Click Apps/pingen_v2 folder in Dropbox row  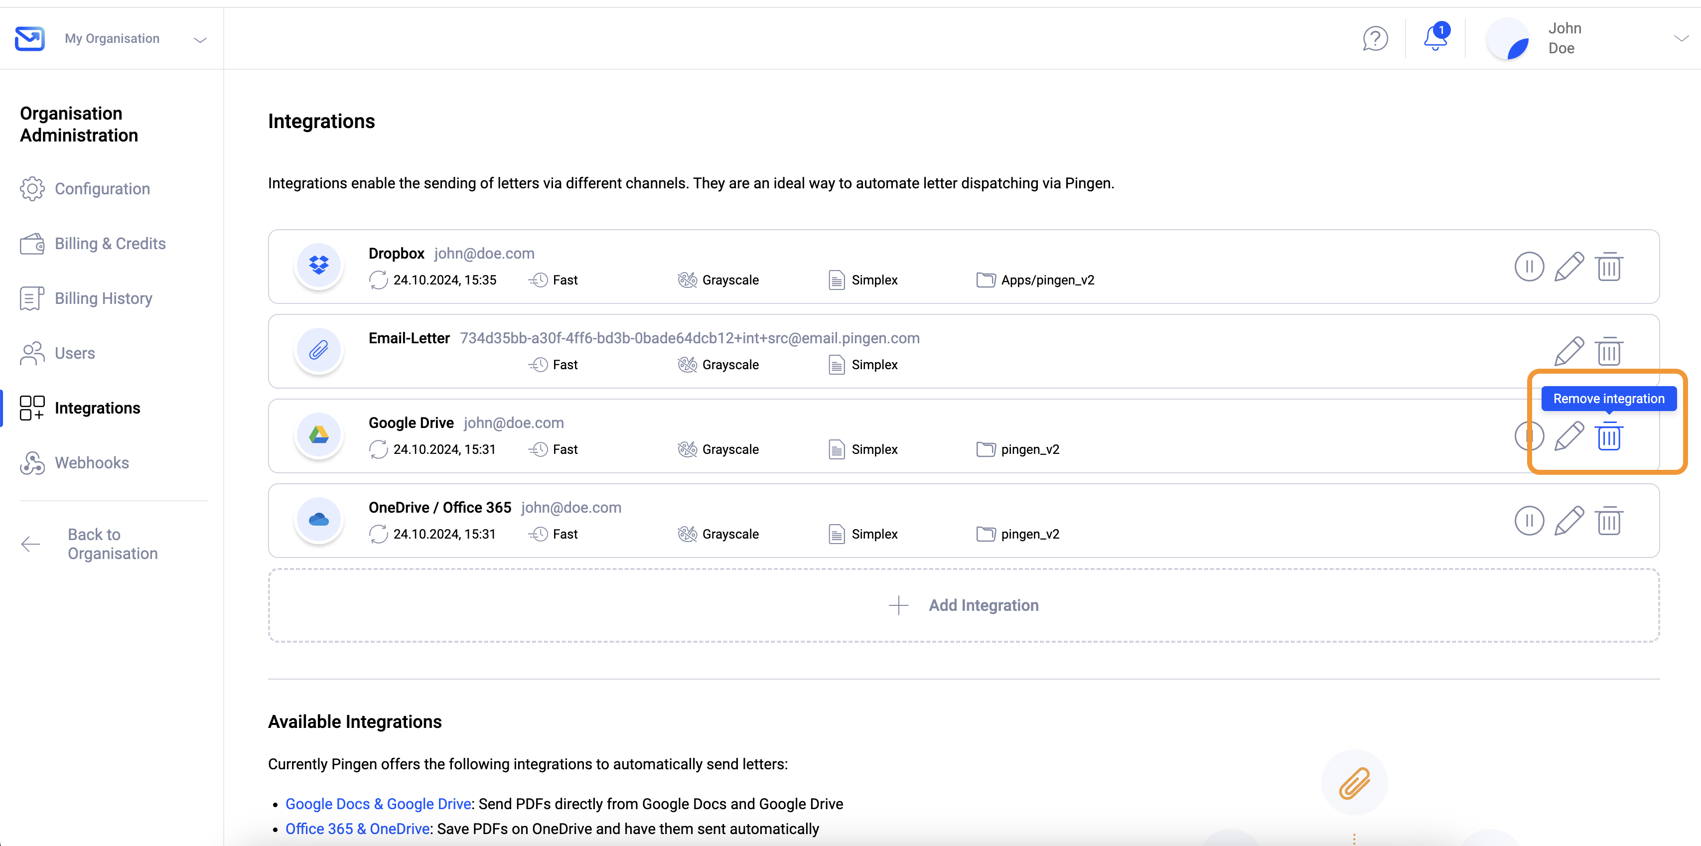pos(1035,280)
